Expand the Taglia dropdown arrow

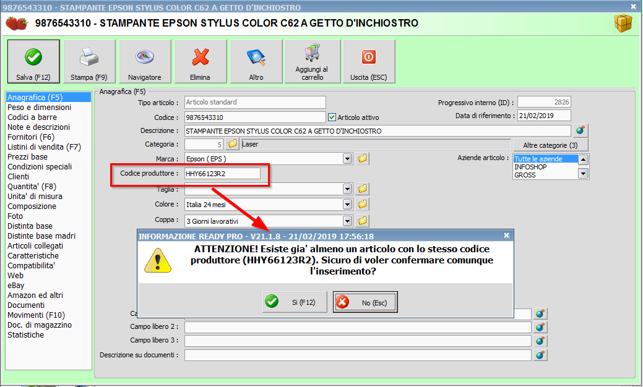[347, 189]
